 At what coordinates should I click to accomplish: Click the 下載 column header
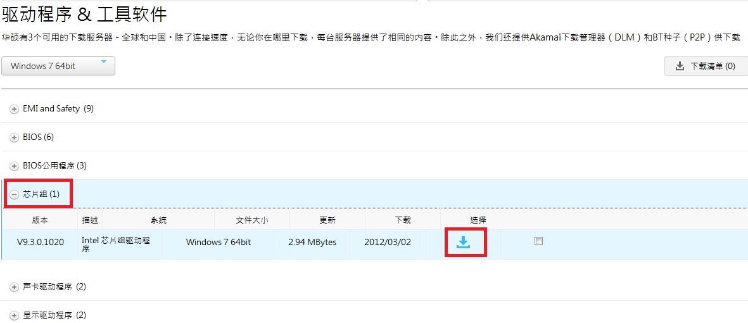[x=403, y=220]
